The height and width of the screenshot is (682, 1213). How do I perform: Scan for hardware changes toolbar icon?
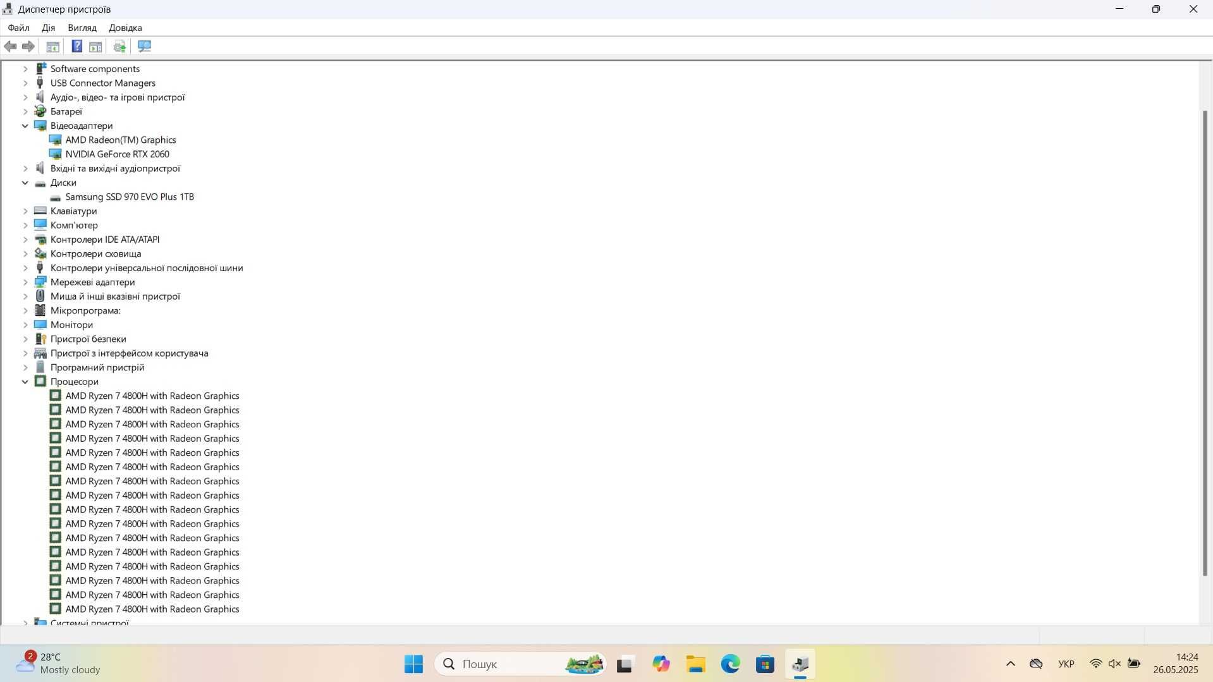pos(119,46)
